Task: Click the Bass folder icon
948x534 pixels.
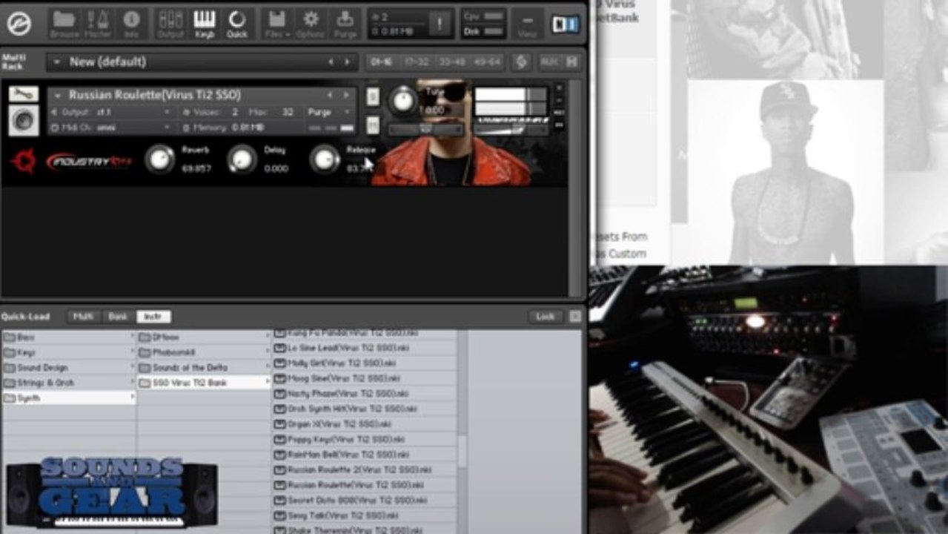Action: [10, 337]
